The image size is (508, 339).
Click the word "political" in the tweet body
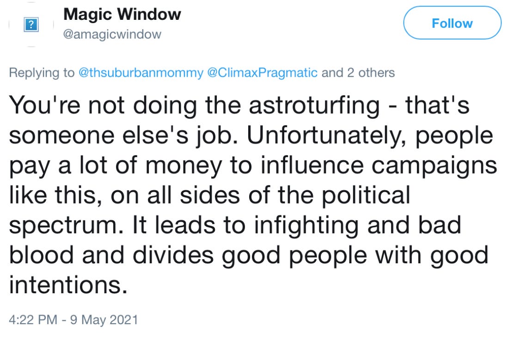366,195
